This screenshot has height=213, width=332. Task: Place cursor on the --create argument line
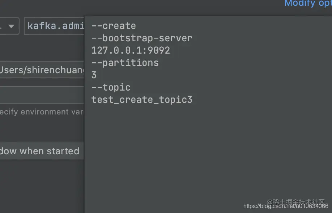(x=114, y=26)
